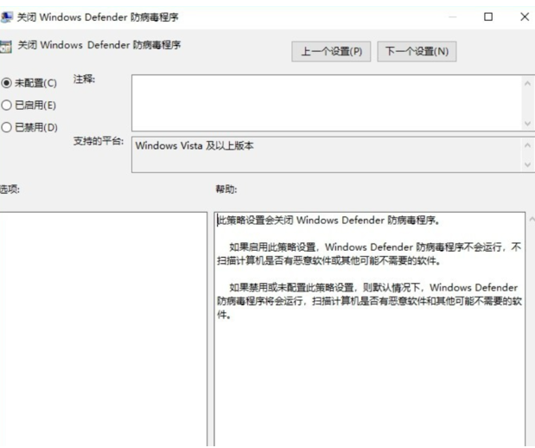Click the comment box scroll down arrow
The image size is (535, 448).
coord(528,123)
